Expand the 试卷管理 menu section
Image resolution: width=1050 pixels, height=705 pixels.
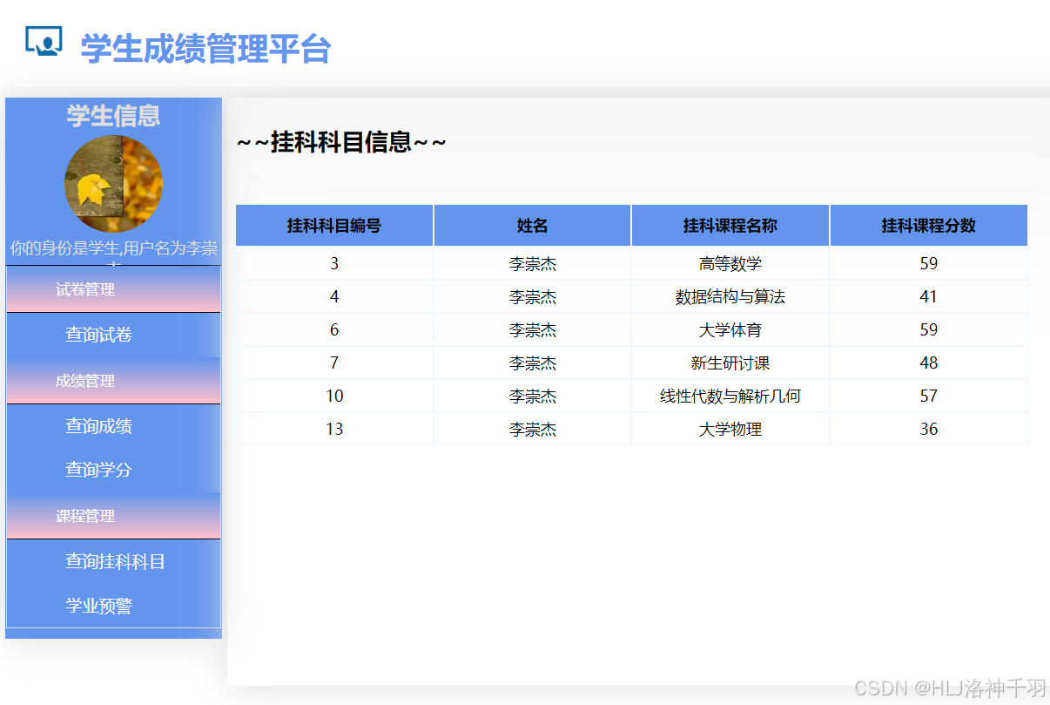[113, 289]
